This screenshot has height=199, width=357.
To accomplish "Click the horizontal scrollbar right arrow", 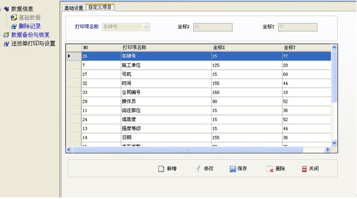I will (328, 150).
